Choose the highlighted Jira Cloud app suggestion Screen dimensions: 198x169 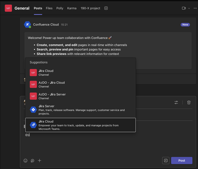tap(81, 125)
